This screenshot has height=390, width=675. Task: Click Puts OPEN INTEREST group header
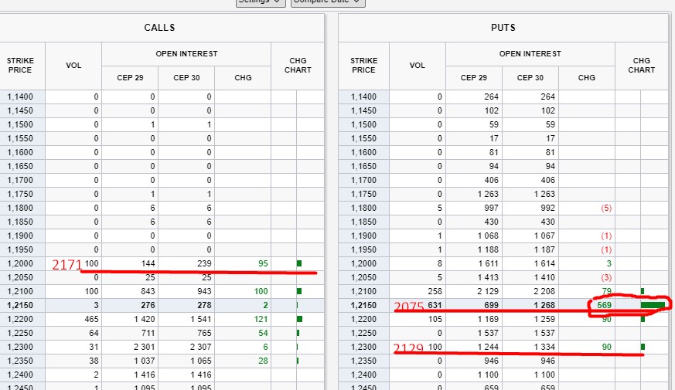(x=530, y=54)
